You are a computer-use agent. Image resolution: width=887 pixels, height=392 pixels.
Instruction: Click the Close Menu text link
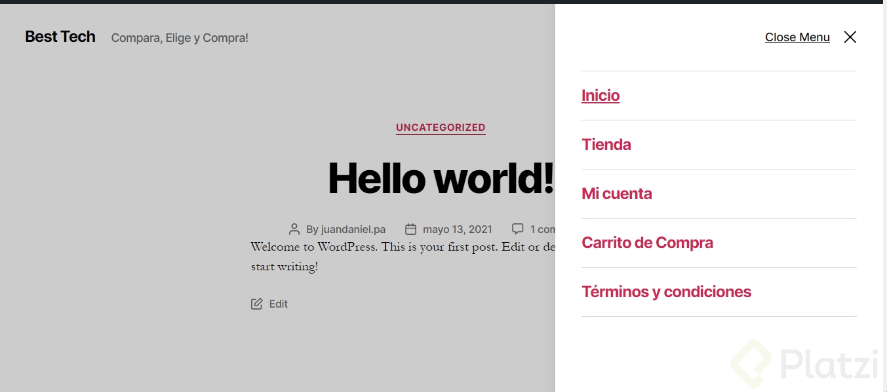point(797,37)
